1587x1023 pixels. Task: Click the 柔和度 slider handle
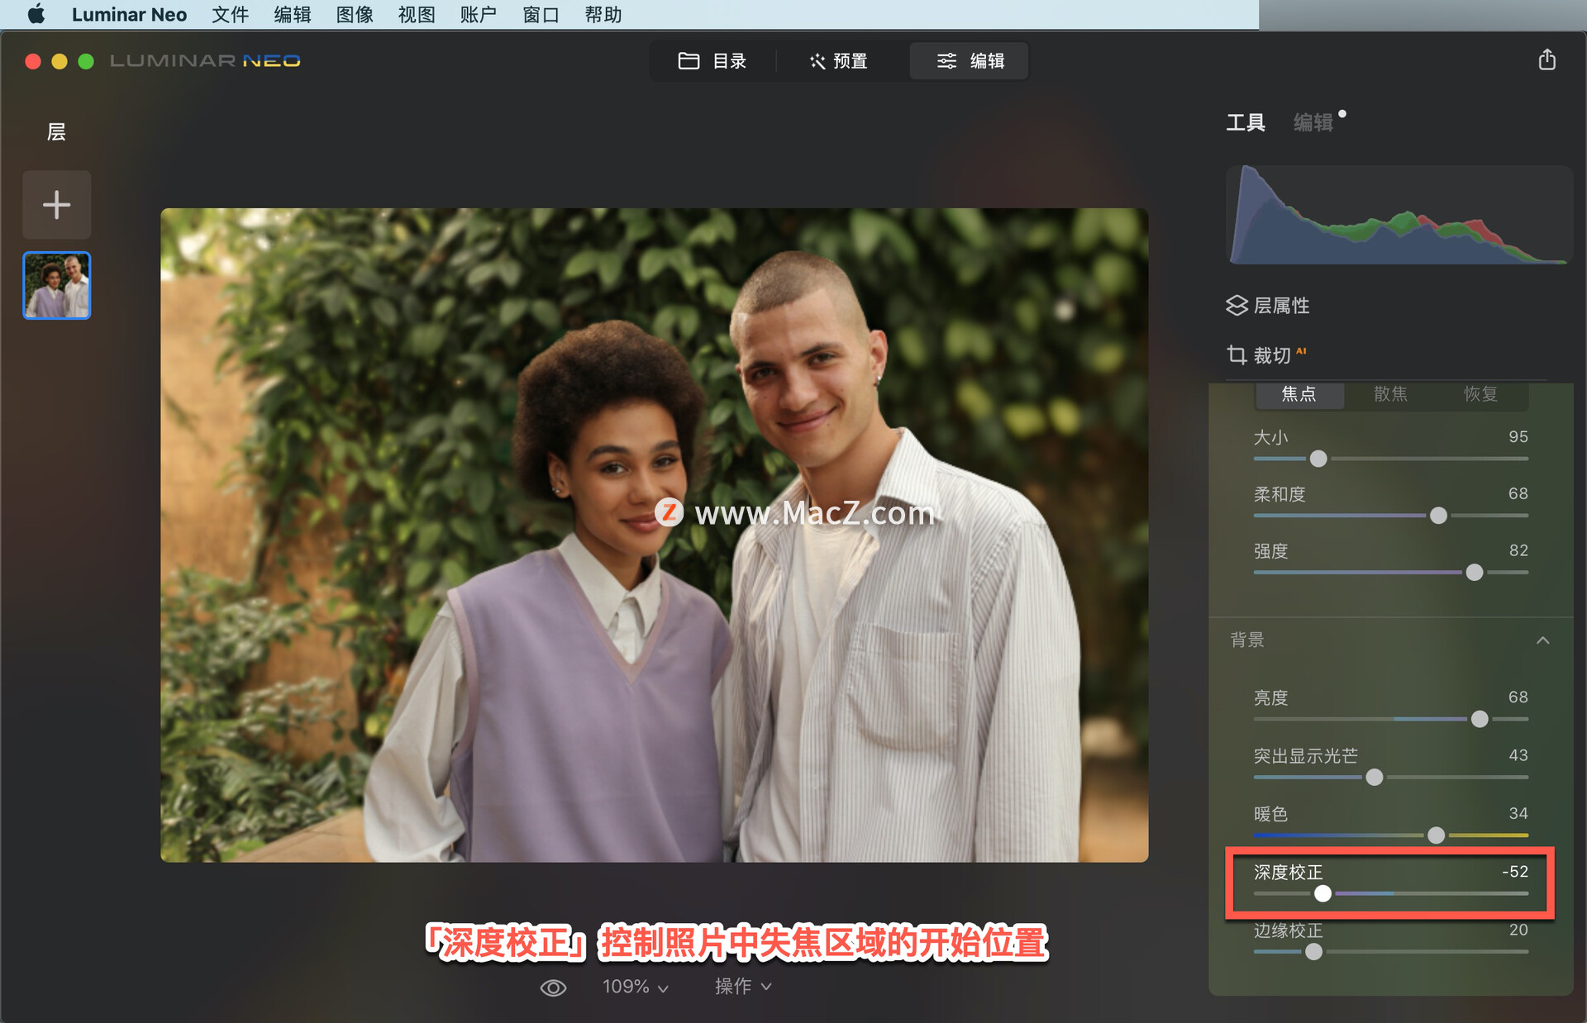tap(1438, 516)
